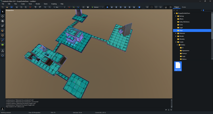This screenshot has width=213, height=114.
Task: Select the Enemys folder under Entities
Action: tap(184, 53)
